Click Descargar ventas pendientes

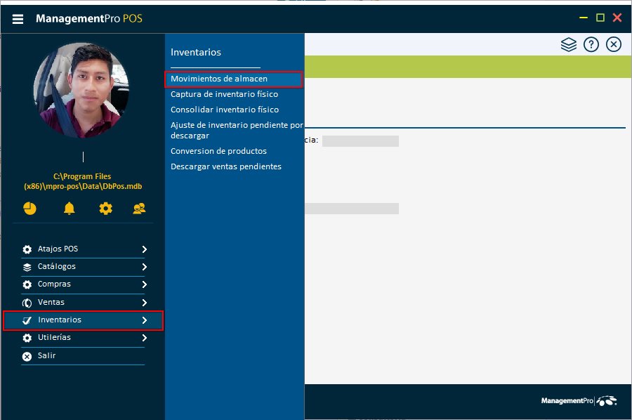pyautogui.click(x=226, y=166)
